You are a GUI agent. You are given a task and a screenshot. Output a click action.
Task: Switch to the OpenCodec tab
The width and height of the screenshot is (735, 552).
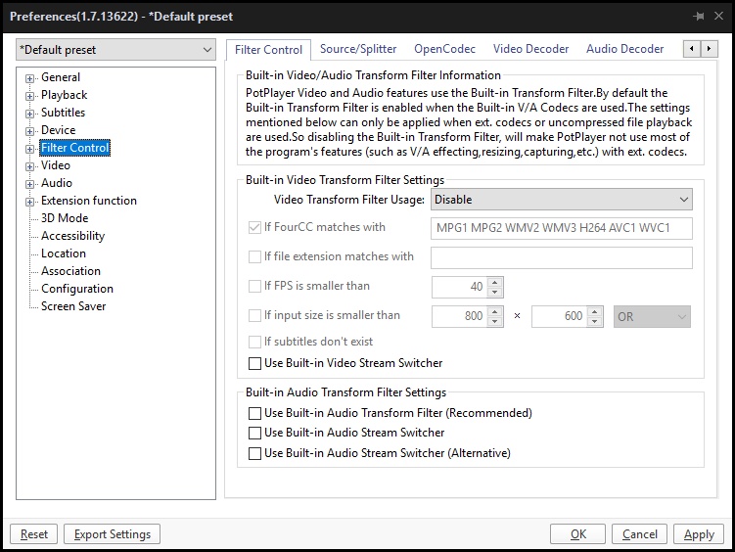(x=444, y=49)
